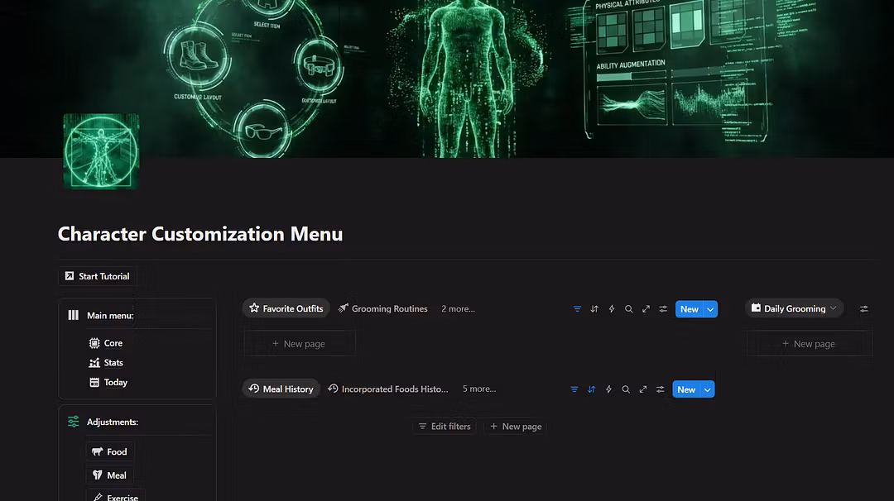
Task: Open view settings icon in Meal History toolbar
Action: pyautogui.click(x=660, y=389)
